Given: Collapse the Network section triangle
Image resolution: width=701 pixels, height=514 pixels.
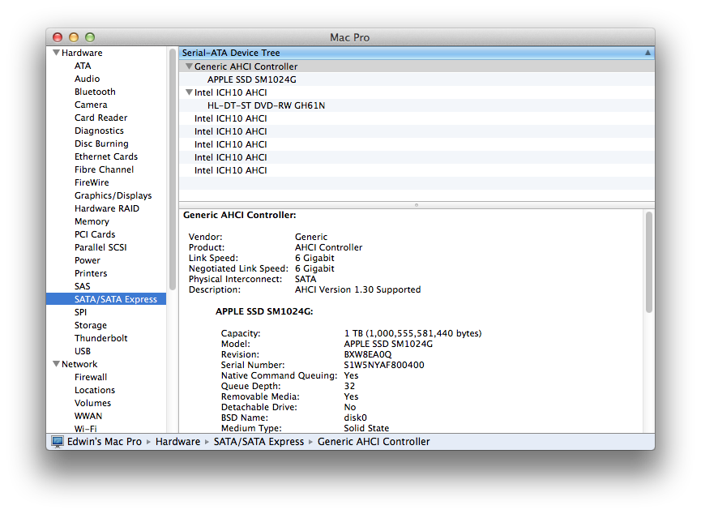Looking at the screenshot, I should click(57, 364).
